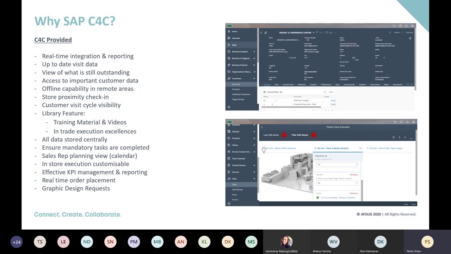Screen dimensions: 451x254
Task: Click More in the Account Team panel
Action: click(331, 92)
